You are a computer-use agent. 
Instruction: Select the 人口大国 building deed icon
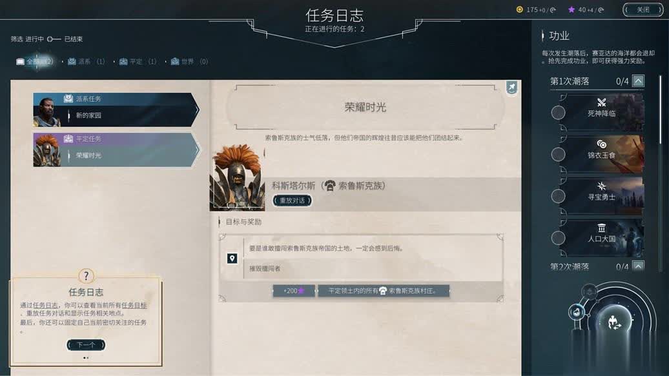pyautogui.click(x=601, y=228)
